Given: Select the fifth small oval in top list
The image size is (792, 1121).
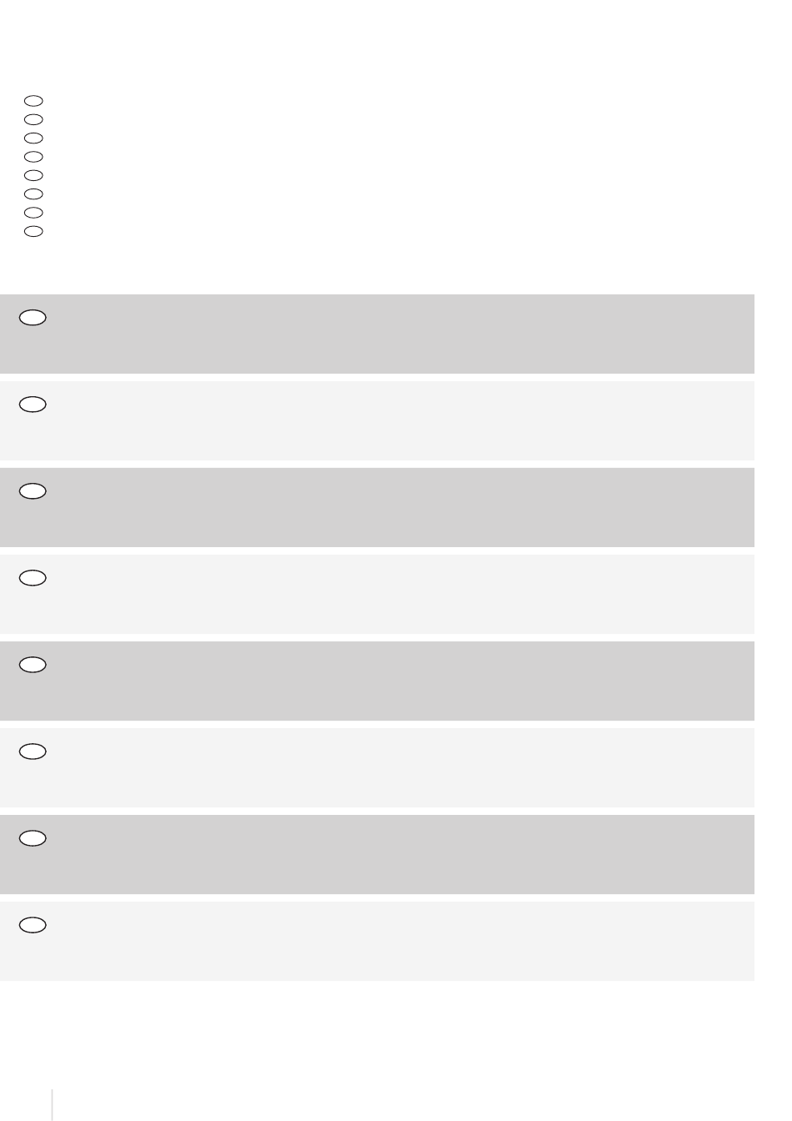Looking at the screenshot, I should pos(33,175).
